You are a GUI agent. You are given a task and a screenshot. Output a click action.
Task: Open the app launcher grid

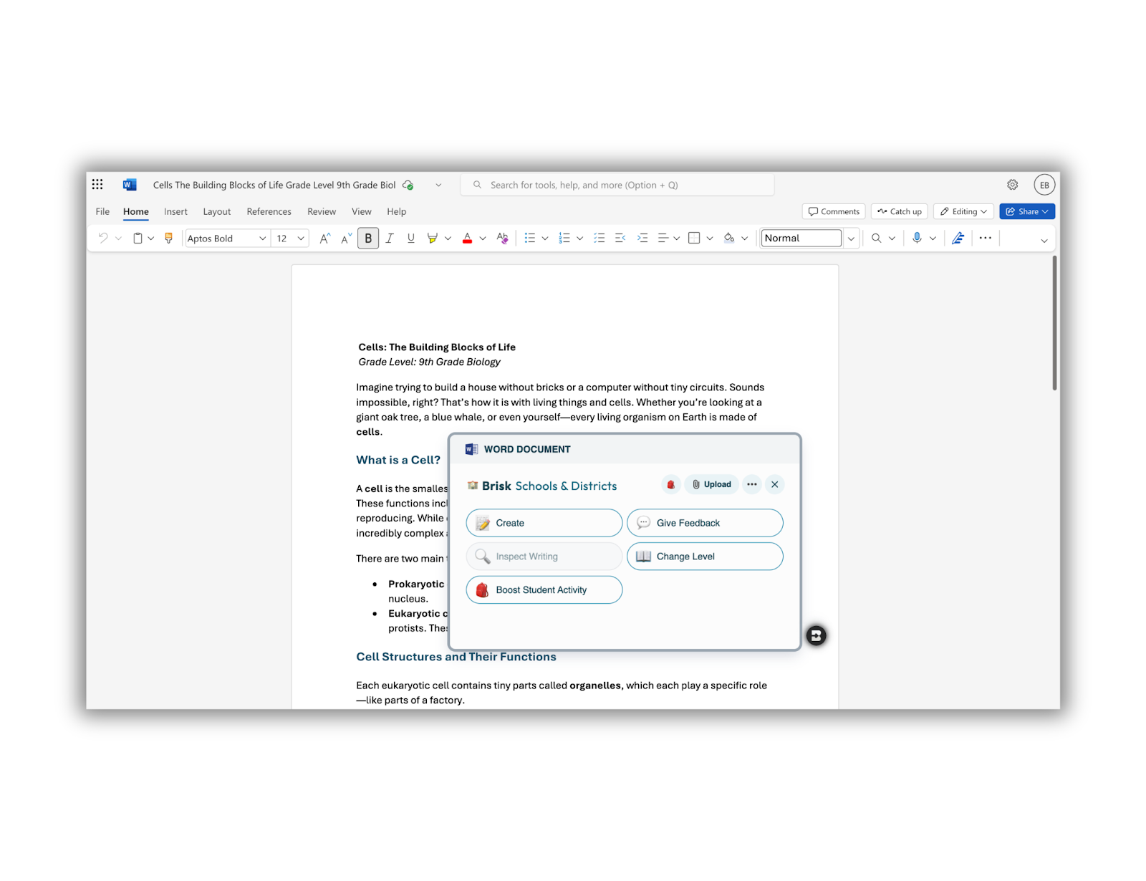pyautogui.click(x=98, y=185)
